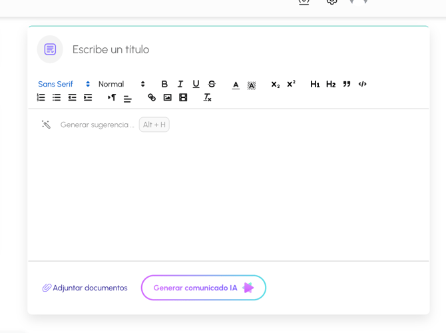The height and width of the screenshot is (333, 446).
Task: Insert an image
Action: click(x=168, y=98)
